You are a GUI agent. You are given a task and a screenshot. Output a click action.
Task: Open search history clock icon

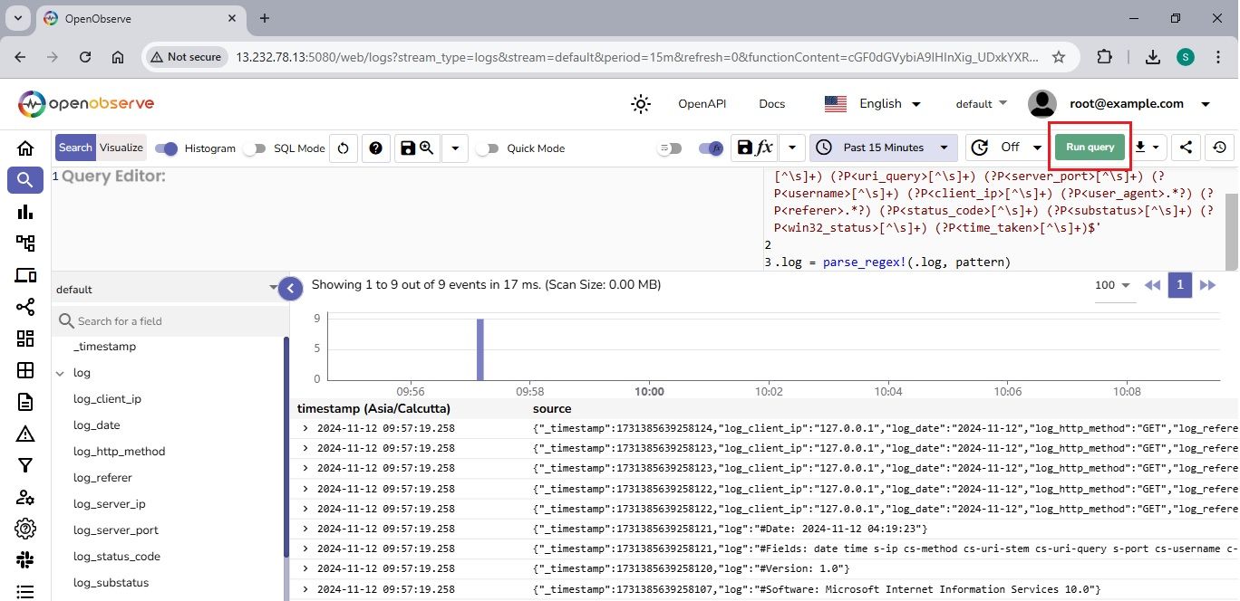coord(1219,148)
